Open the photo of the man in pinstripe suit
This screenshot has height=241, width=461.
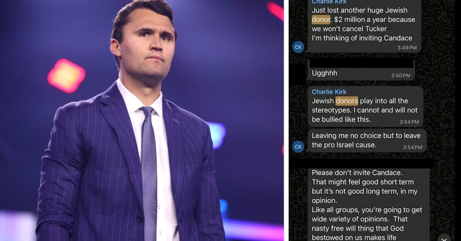pyautogui.click(x=142, y=120)
